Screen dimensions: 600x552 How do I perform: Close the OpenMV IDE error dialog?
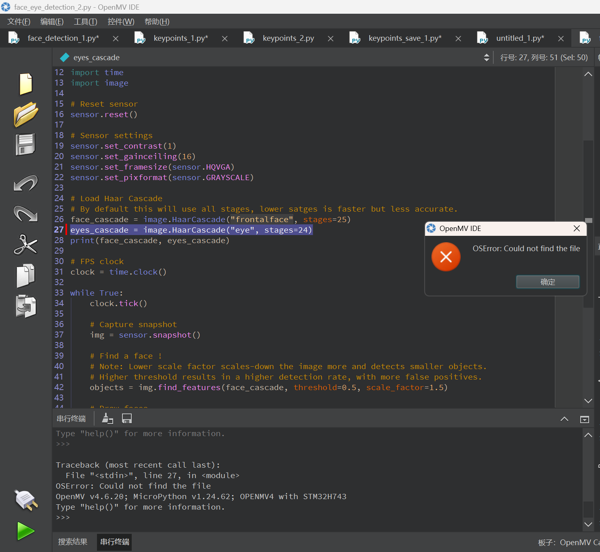pos(577,229)
